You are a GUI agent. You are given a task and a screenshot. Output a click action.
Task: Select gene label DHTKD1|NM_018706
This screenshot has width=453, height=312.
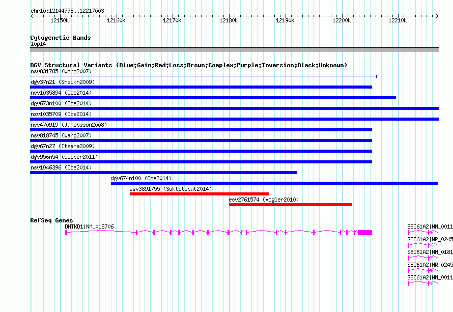89,227
